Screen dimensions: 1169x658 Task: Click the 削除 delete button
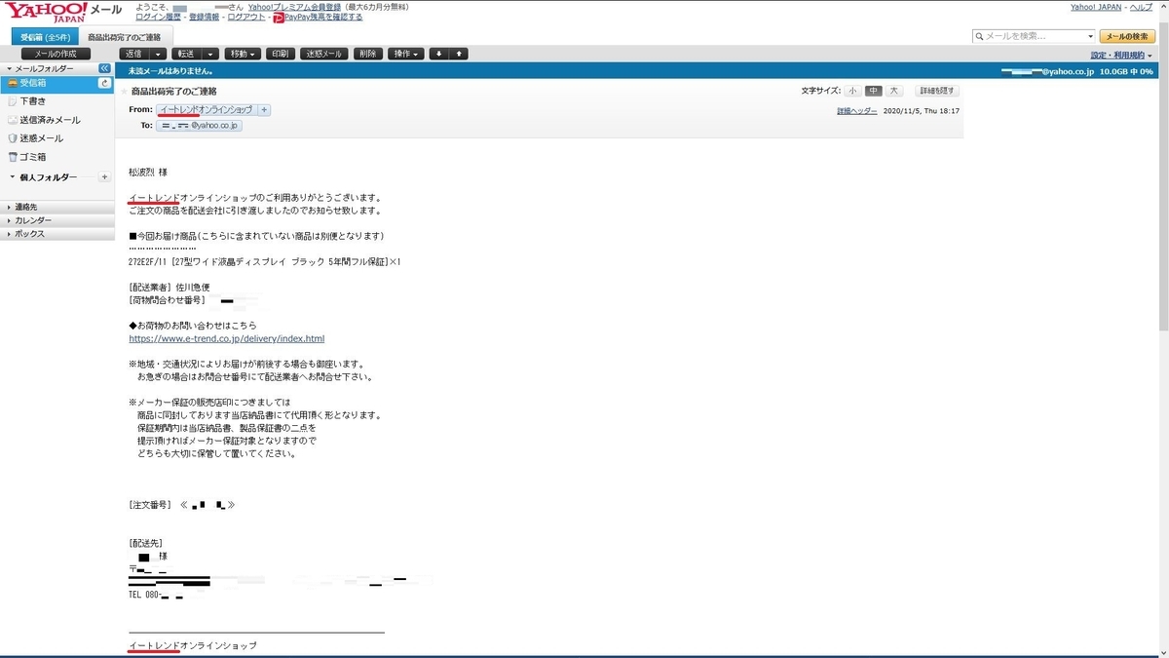coord(367,54)
